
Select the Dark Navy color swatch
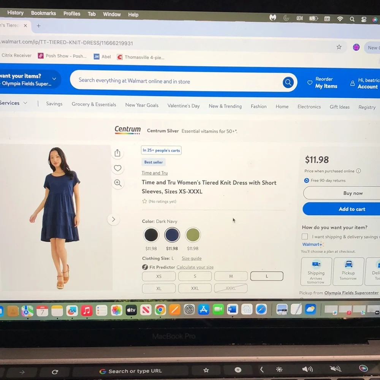click(x=172, y=234)
